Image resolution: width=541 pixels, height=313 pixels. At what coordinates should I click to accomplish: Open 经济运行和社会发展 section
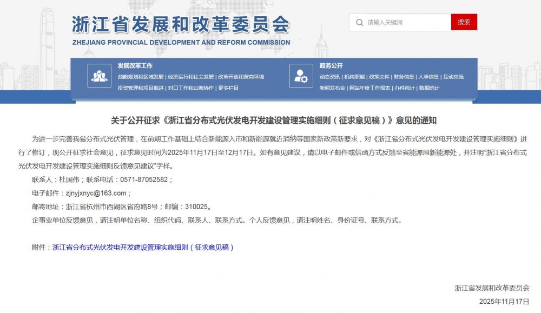coord(190,77)
